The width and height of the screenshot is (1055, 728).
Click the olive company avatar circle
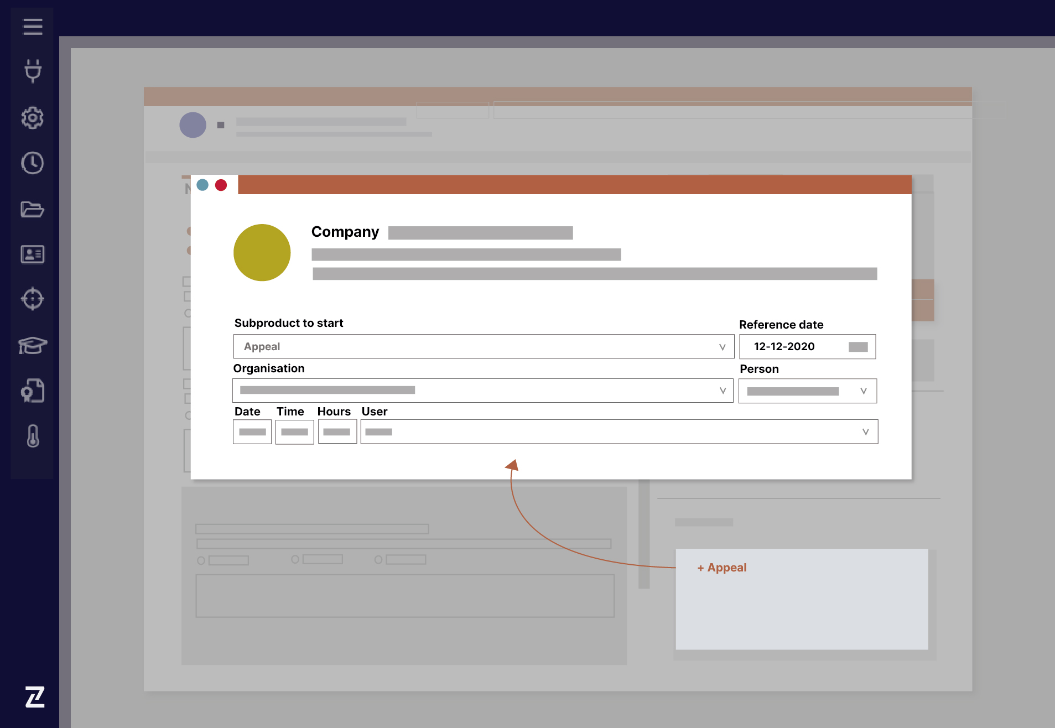point(262,252)
